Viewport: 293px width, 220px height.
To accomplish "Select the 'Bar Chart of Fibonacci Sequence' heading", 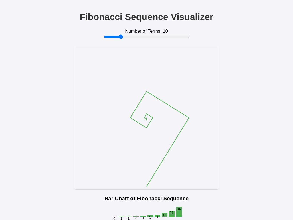I will (146, 199).
